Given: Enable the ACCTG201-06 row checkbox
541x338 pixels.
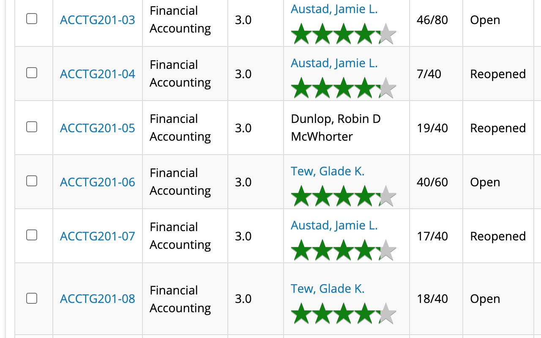Looking at the screenshot, I should (x=32, y=181).
